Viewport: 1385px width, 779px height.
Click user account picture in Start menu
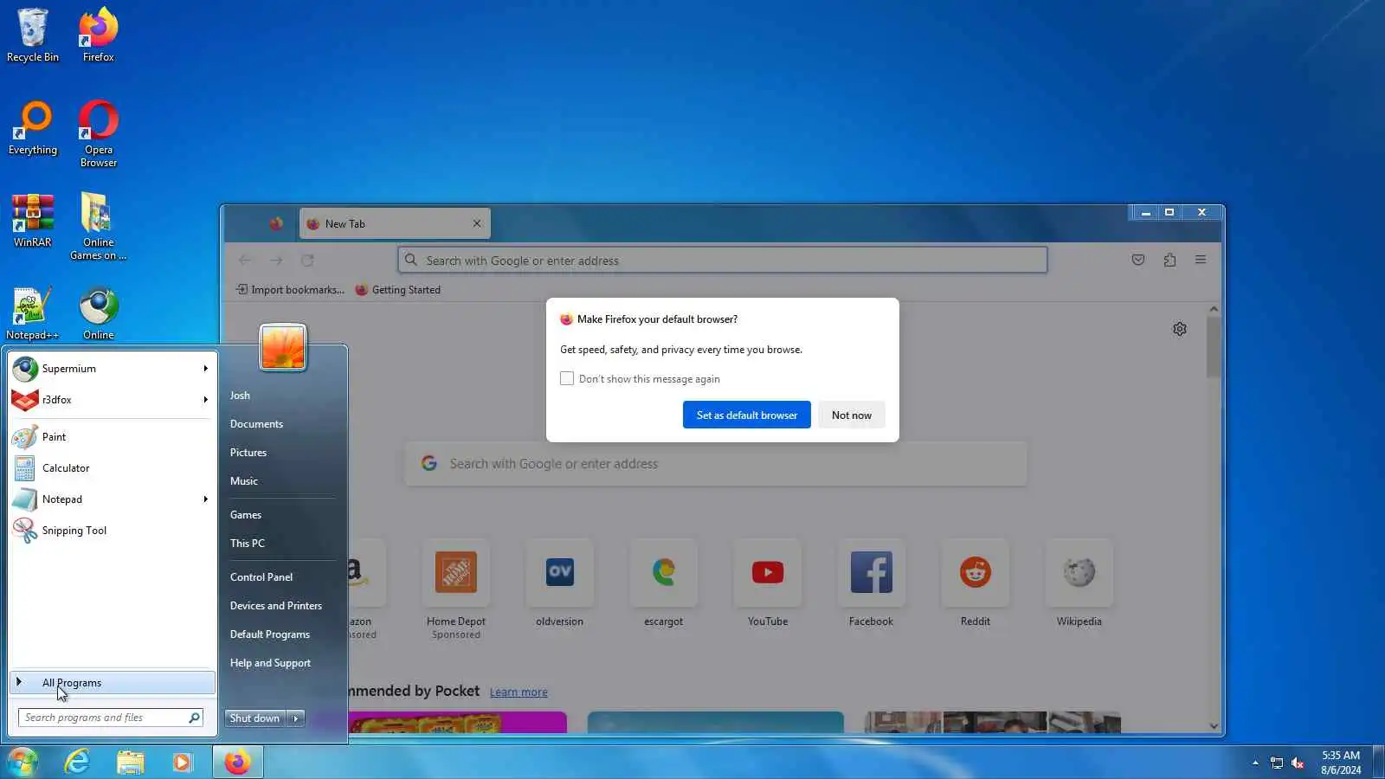click(x=283, y=346)
